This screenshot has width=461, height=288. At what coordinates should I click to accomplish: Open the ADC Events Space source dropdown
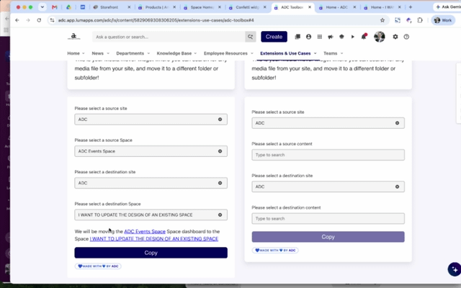pos(151,151)
